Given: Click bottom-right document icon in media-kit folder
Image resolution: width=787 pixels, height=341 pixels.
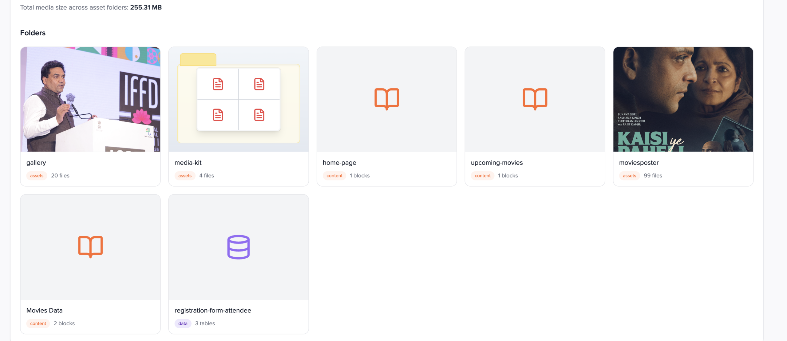Looking at the screenshot, I should pos(259,115).
